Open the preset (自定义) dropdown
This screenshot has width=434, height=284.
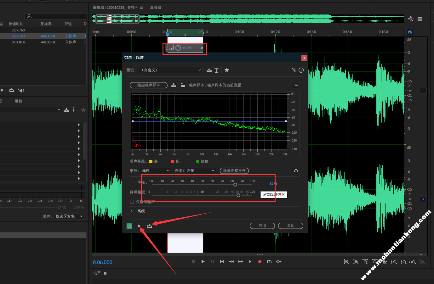click(170, 70)
